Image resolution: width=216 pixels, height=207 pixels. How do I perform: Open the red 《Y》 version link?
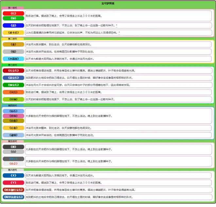tap(13, 183)
